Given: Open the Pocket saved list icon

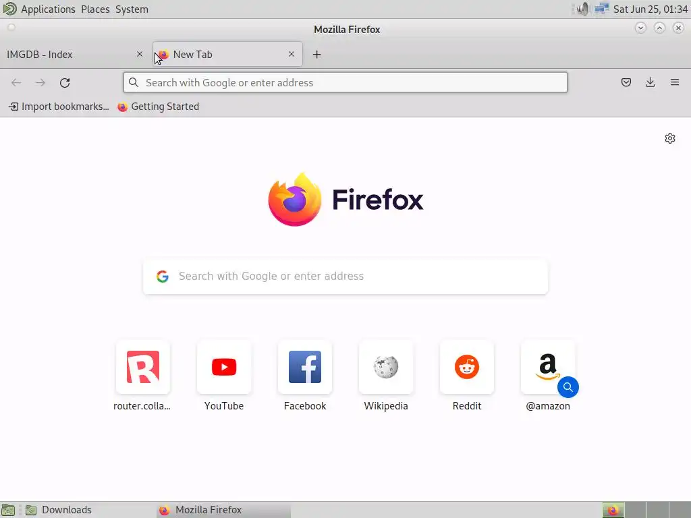Looking at the screenshot, I should click(x=626, y=82).
